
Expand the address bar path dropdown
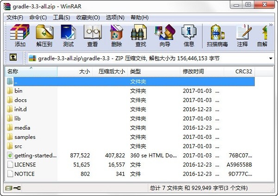pyautogui.click(x=271, y=58)
